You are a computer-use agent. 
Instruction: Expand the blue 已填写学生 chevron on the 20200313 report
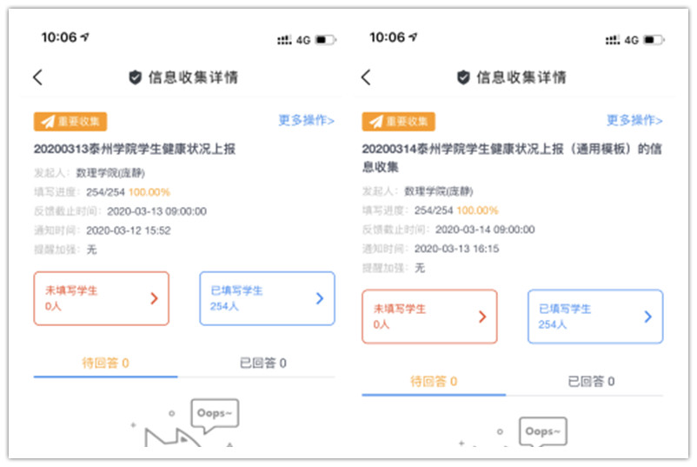(319, 298)
